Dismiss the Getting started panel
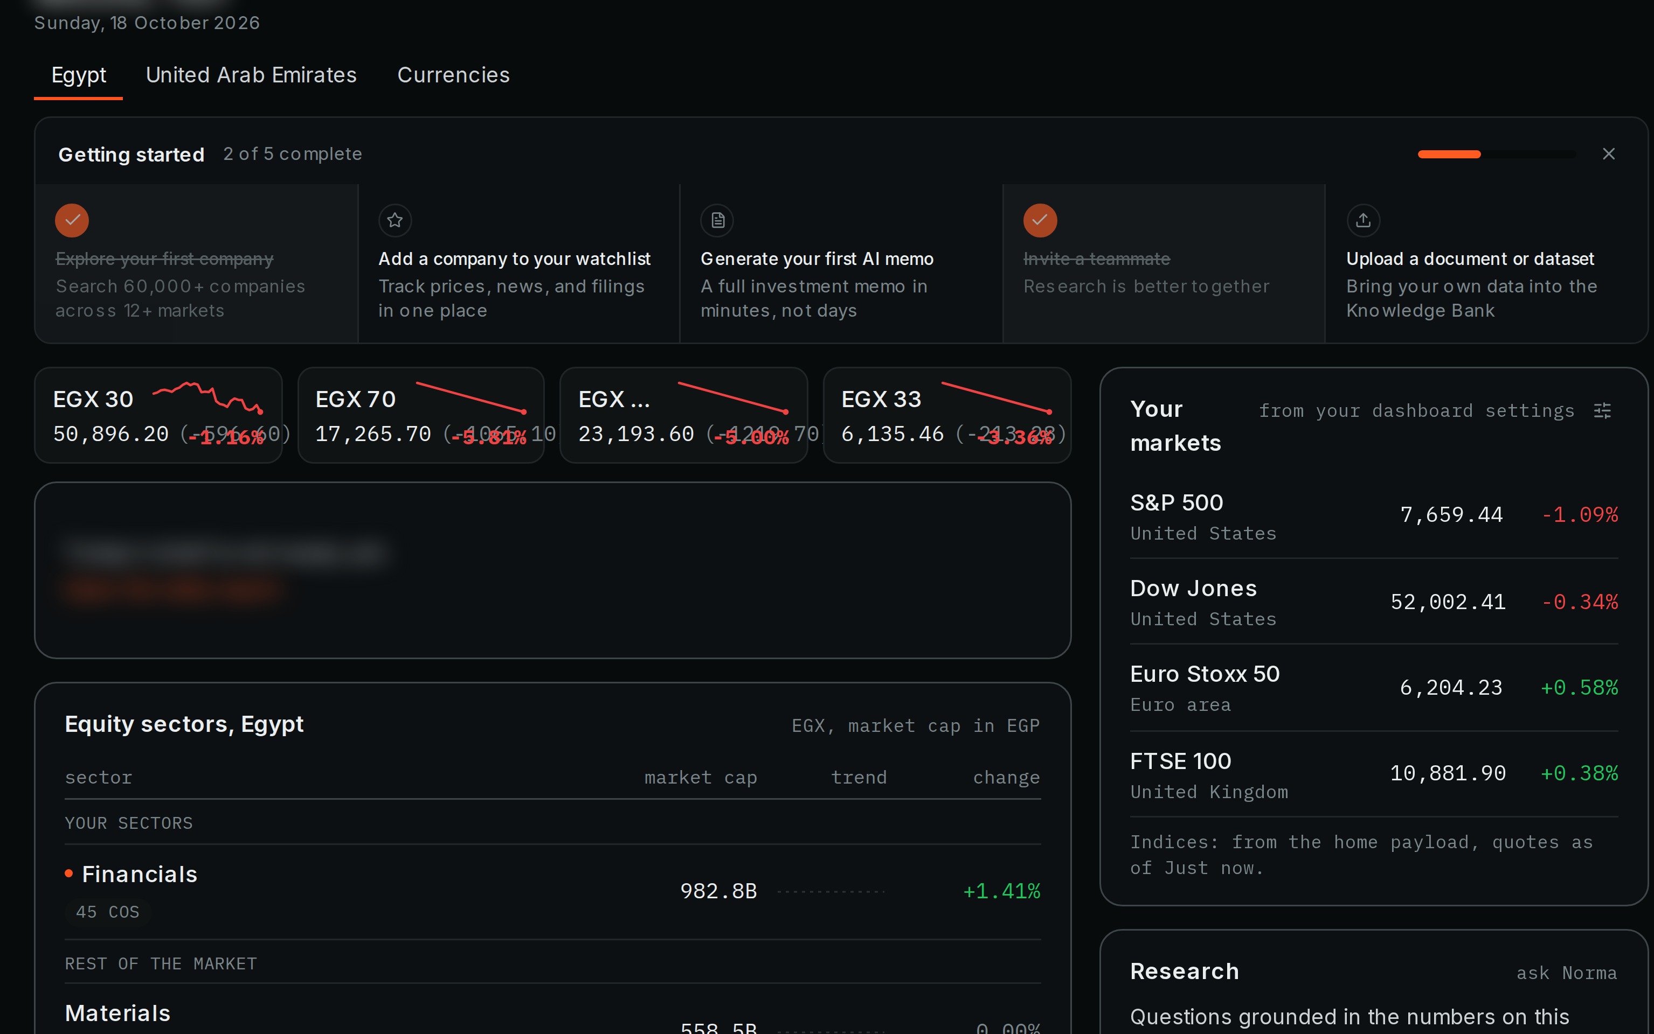 click(1608, 154)
